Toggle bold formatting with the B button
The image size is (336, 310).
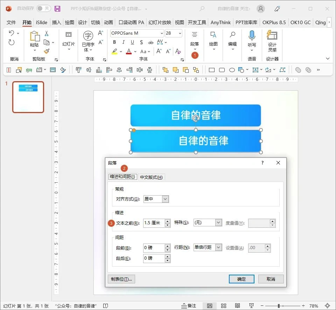pyautogui.click(x=114, y=42)
